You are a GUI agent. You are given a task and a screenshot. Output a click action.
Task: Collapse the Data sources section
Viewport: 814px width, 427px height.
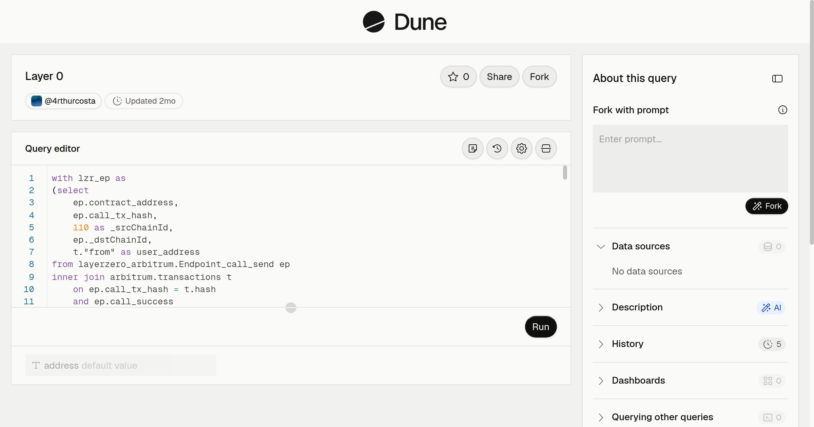[x=601, y=246]
